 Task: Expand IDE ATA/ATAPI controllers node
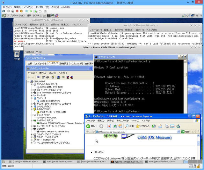[x=32, y=90]
